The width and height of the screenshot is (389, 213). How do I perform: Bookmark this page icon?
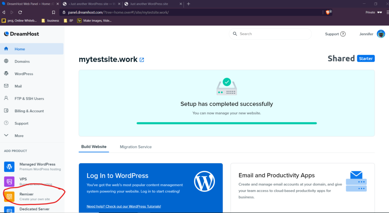pos(53,12)
